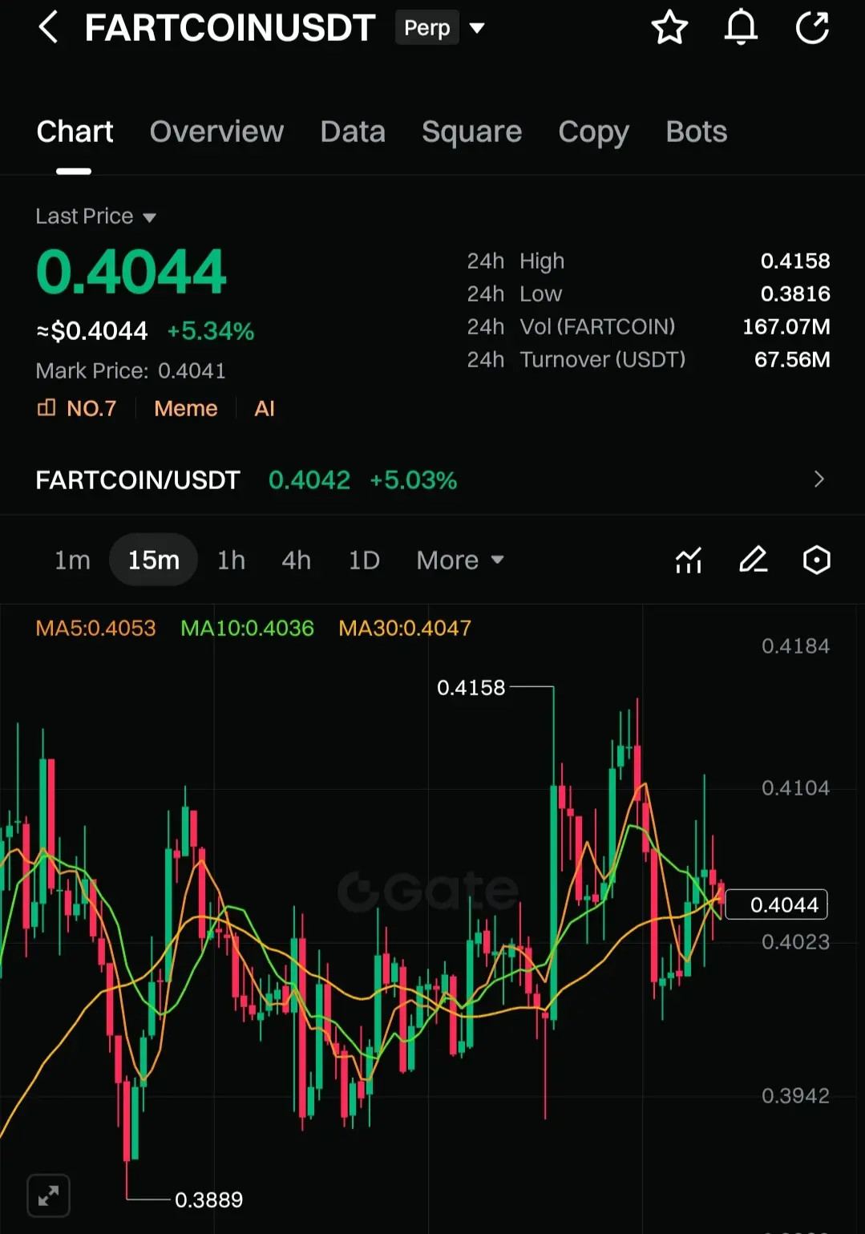
Task: Tap the MA5:0.4053 indicator label
Action: (95, 628)
